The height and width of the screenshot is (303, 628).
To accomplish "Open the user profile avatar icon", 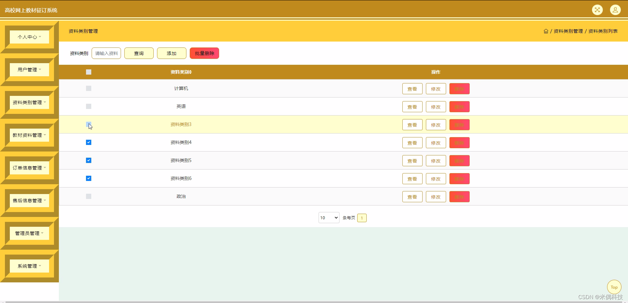I will 615,10.
